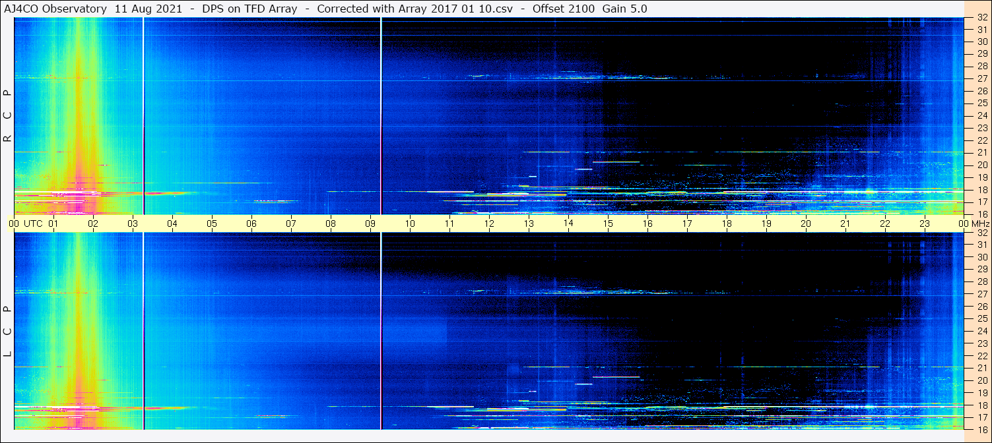
Task: Click the 18 hour label on time axis
Action: tap(727, 223)
